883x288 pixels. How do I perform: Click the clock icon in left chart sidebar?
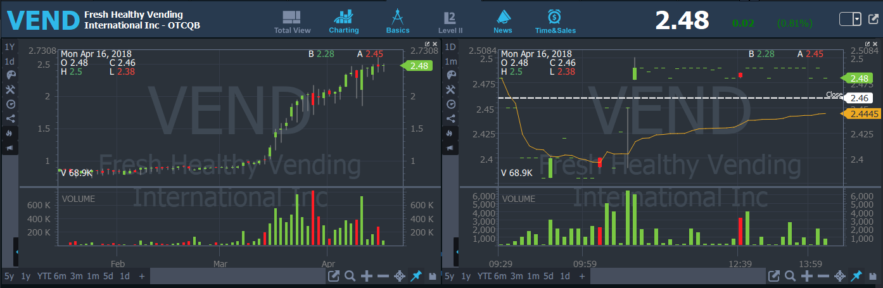click(10, 104)
